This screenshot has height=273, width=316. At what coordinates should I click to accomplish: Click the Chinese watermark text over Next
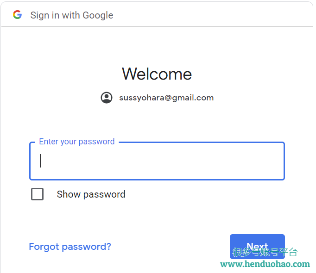pyautogui.click(x=265, y=252)
